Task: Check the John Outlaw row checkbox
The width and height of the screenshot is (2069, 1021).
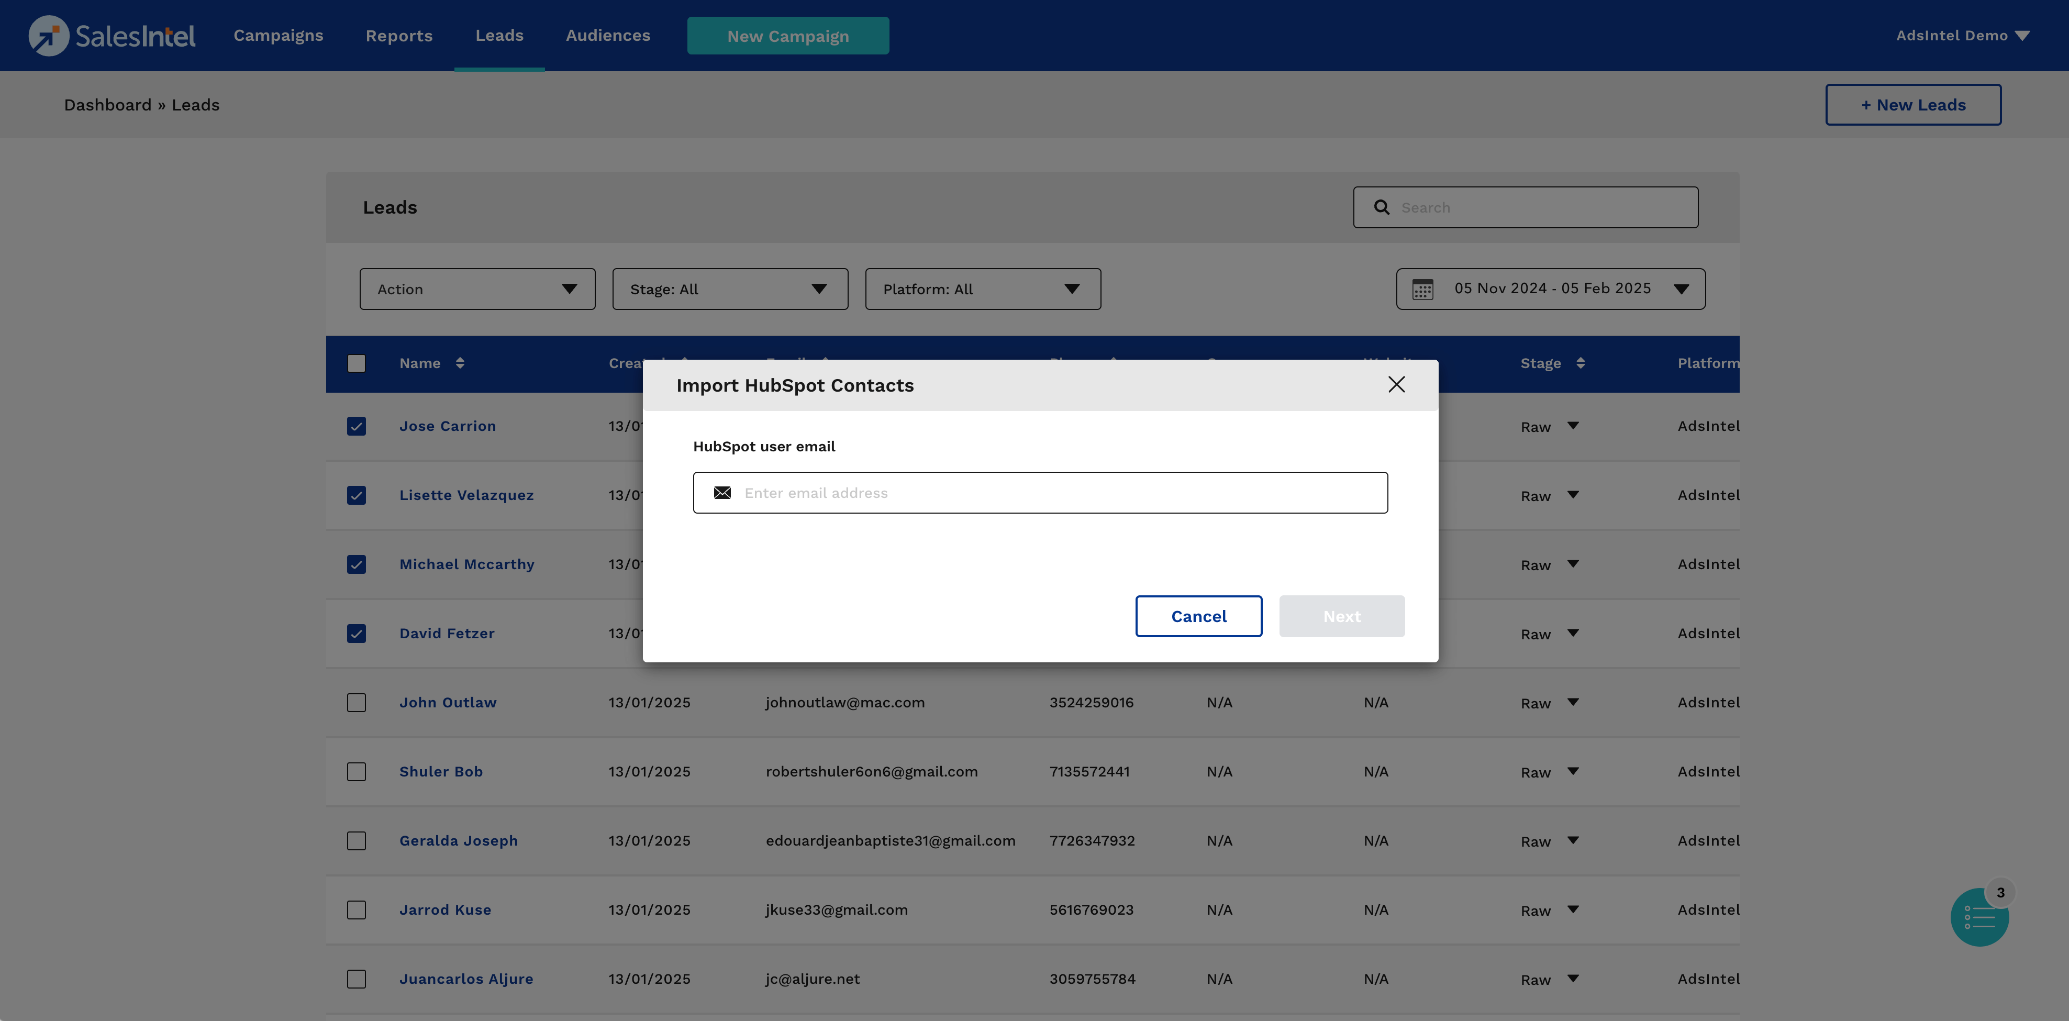Action: tap(357, 703)
